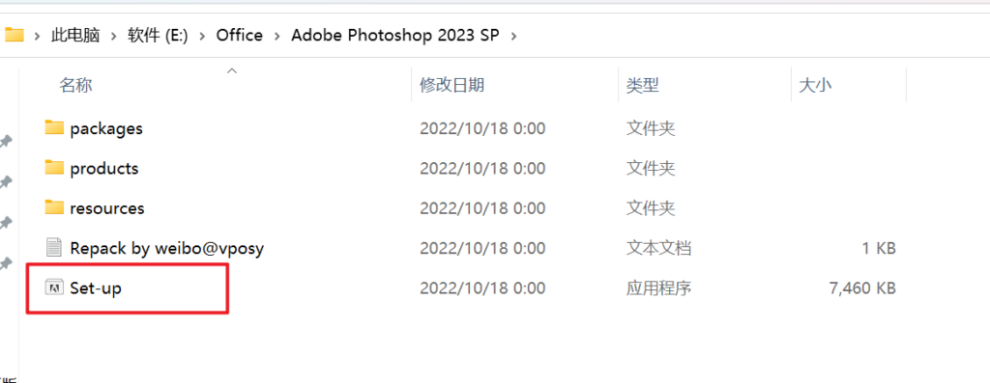Click the text document icon for Repack file
This screenshot has height=383, width=990.
pos(55,248)
